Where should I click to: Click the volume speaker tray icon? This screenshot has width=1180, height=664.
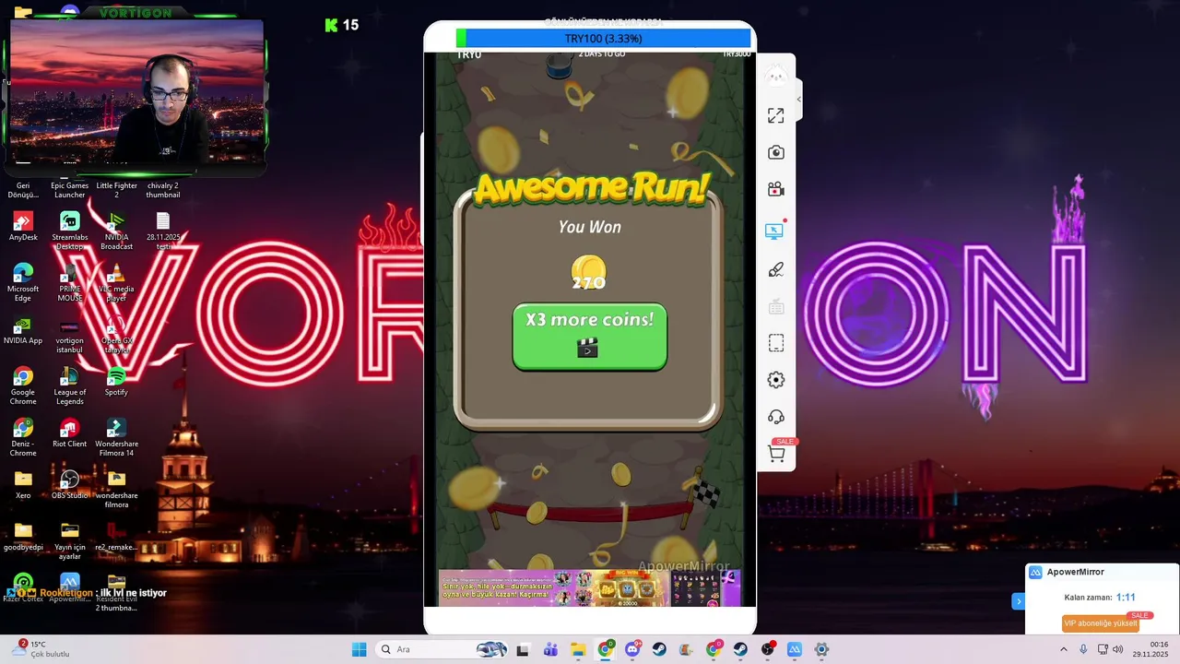coord(1118,649)
